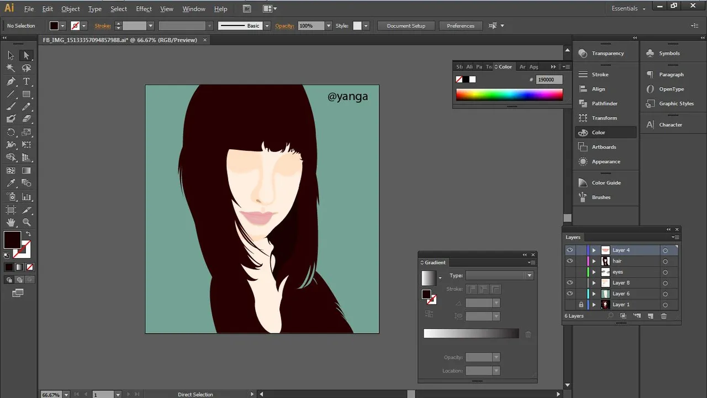Viewport: 707px width, 398px height.
Task: Select the Paintbrush tool
Action: [10, 107]
